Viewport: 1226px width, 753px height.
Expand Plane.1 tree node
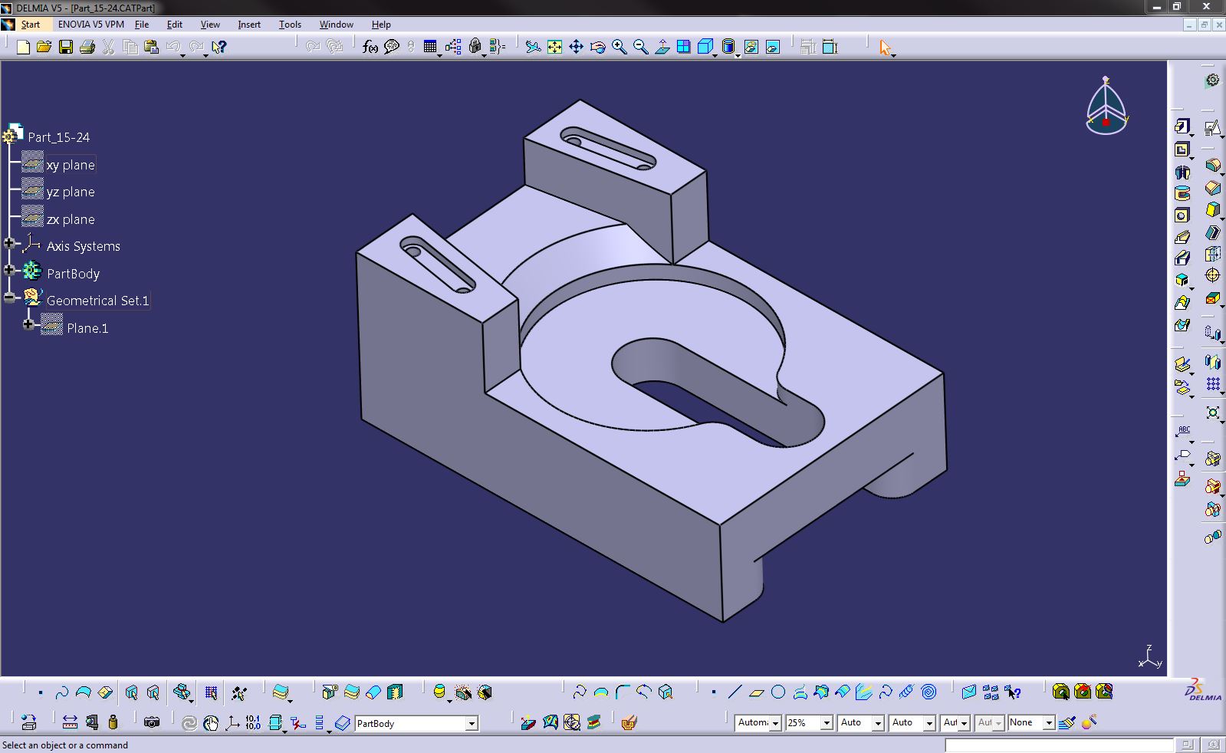point(28,324)
